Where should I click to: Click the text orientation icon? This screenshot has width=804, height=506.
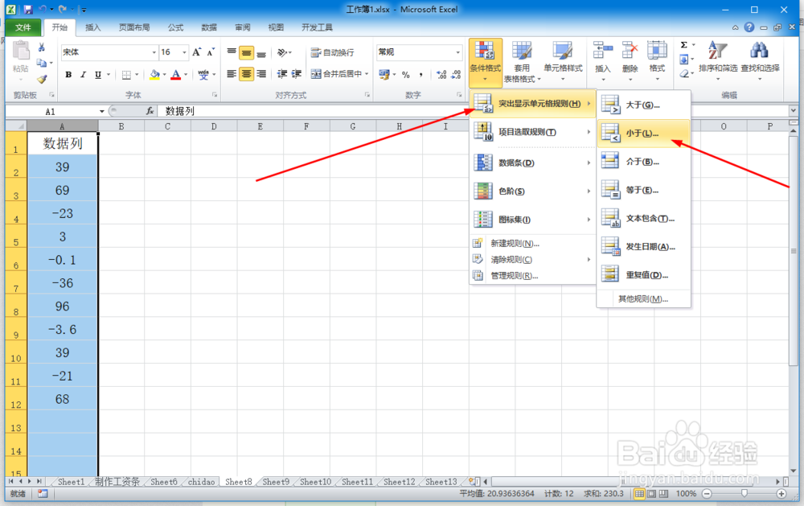pos(284,52)
